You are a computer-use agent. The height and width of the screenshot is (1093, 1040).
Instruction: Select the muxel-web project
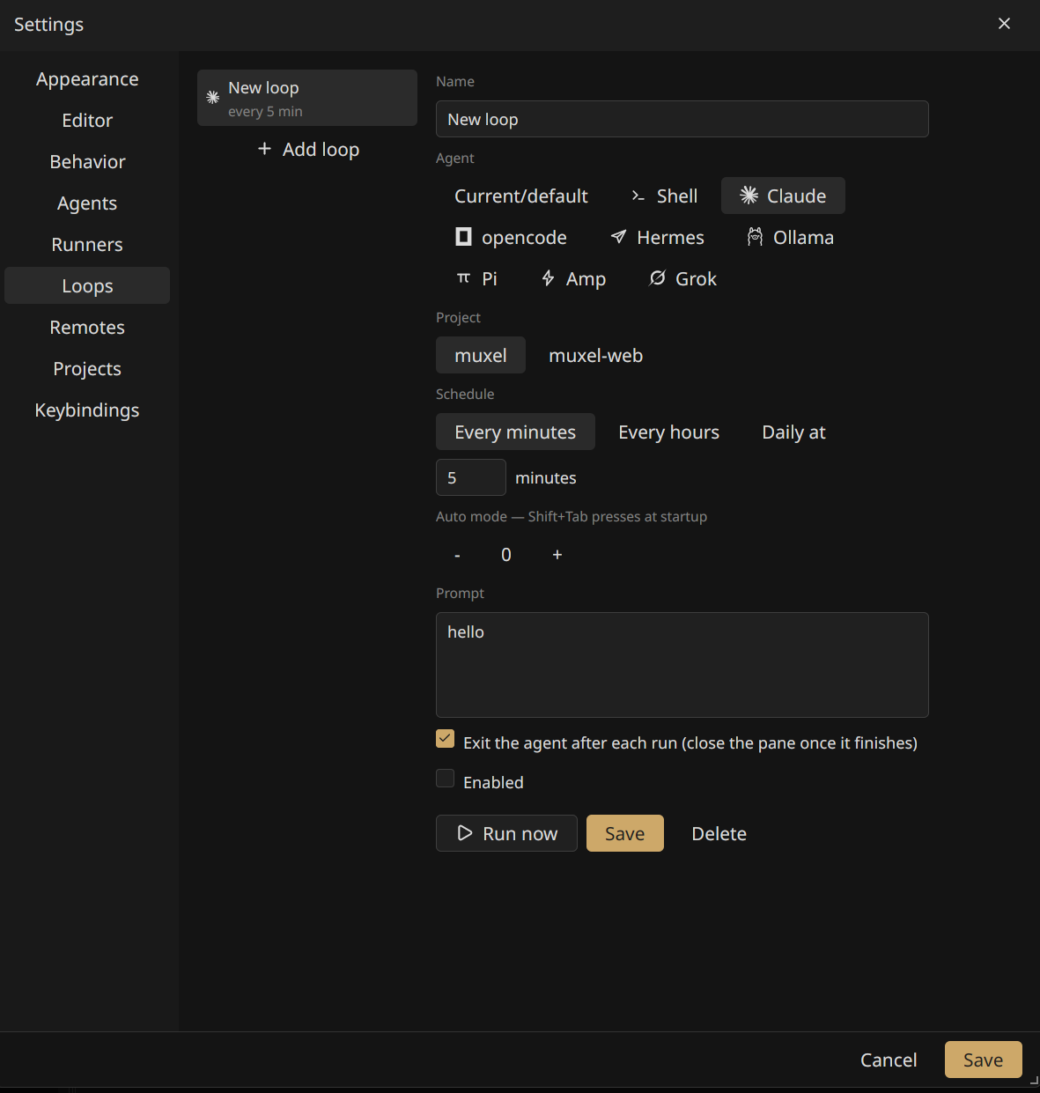point(595,355)
